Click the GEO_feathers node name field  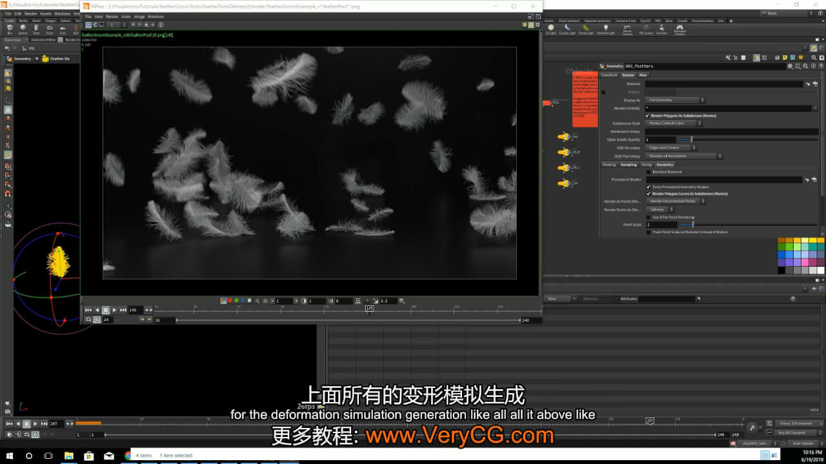(x=705, y=66)
